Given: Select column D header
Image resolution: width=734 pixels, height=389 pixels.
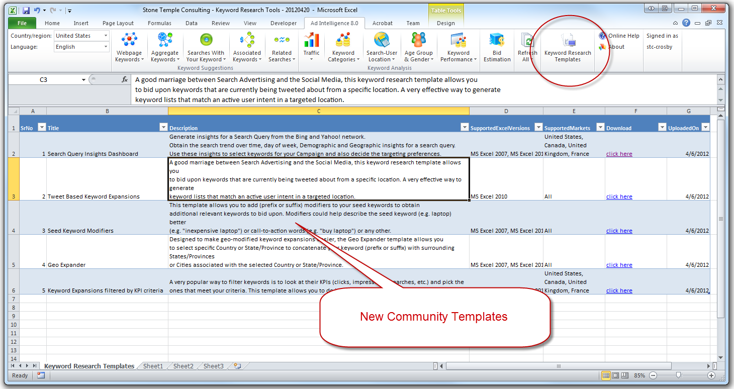Looking at the screenshot, I should click(x=506, y=111).
